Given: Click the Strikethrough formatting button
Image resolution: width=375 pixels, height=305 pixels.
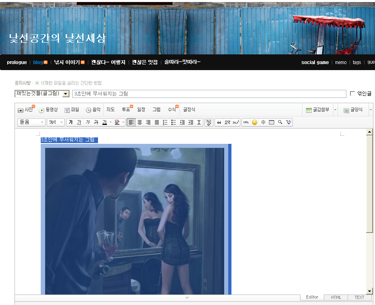Looking at the screenshot, I should coord(96,122).
